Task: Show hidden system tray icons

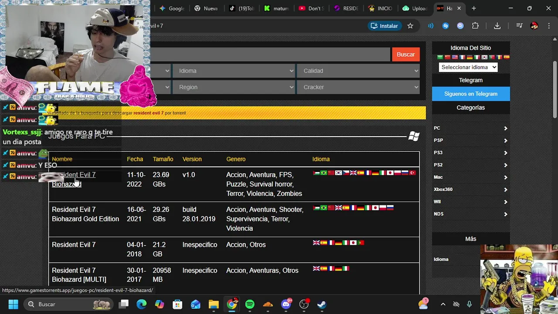Action: click(443, 304)
